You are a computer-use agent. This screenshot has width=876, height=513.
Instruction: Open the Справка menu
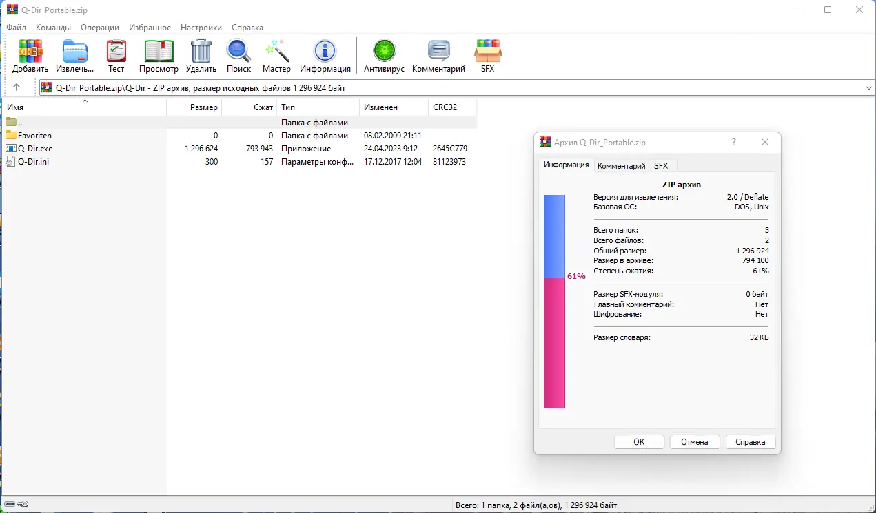pyautogui.click(x=247, y=28)
